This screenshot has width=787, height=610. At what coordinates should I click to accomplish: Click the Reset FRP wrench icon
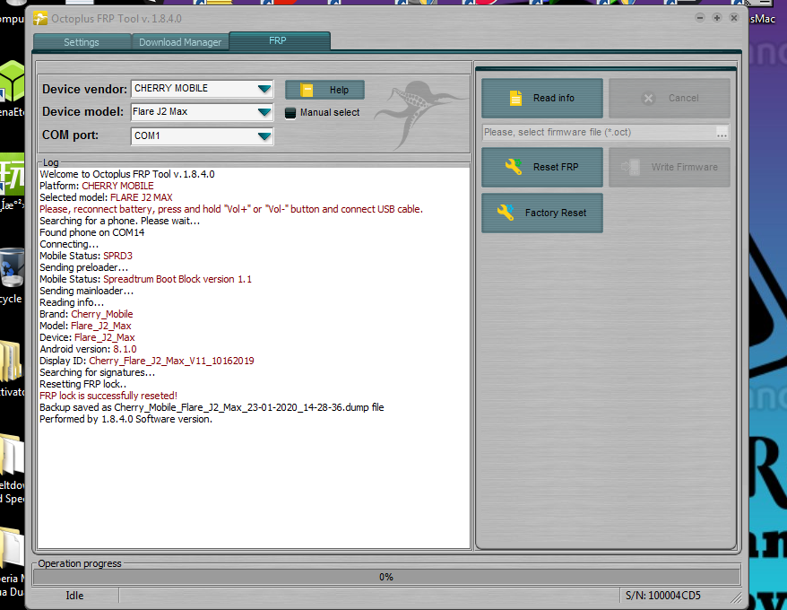[x=513, y=166]
